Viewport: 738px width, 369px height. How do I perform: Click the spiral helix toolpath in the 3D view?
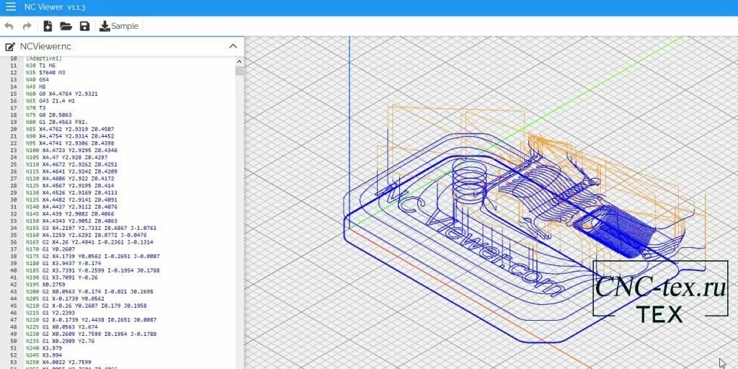click(x=468, y=184)
